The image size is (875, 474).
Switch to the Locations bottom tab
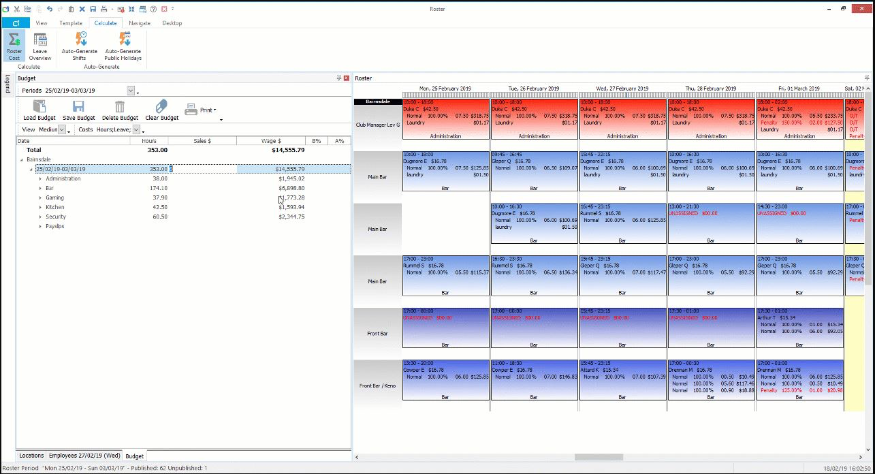tap(31, 456)
